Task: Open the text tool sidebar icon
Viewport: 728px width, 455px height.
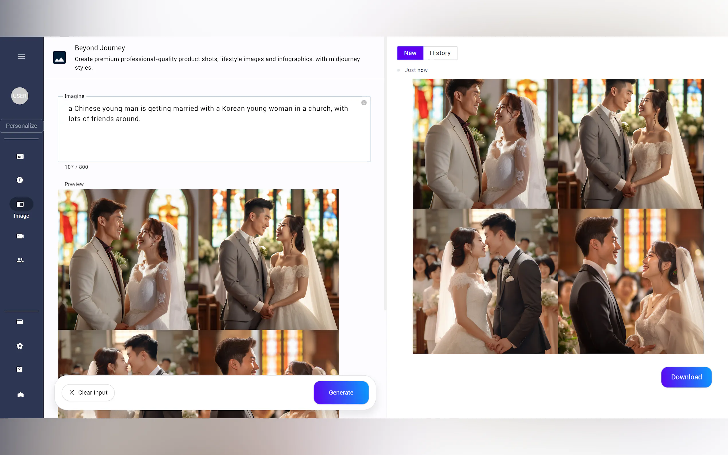Action: click(20, 180)
